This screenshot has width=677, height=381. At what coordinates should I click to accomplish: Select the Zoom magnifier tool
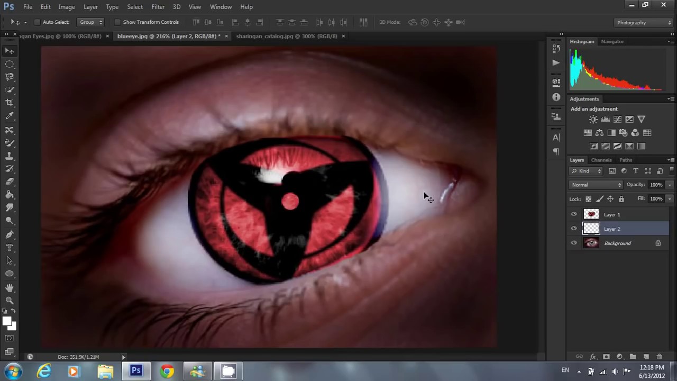click(10, 301)
